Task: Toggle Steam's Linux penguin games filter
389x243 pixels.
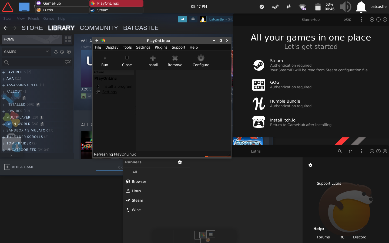Action: [x=56, y=52]
